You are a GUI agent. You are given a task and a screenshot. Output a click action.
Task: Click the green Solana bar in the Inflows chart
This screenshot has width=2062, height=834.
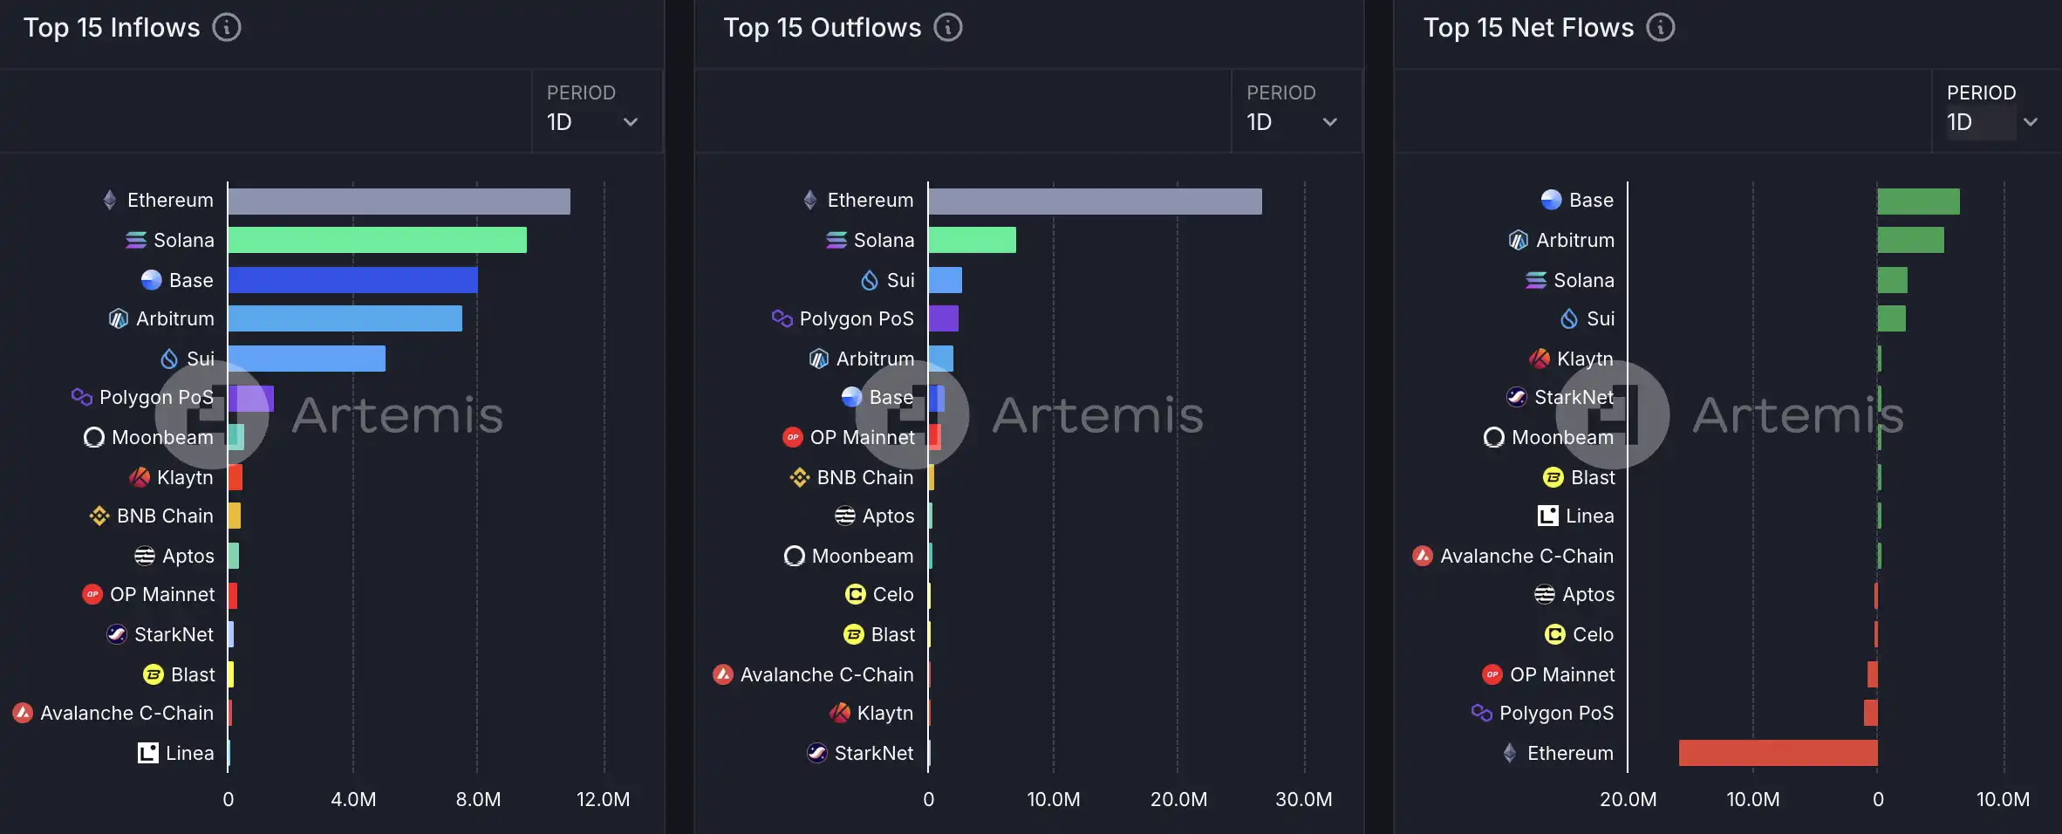point(378,240)
